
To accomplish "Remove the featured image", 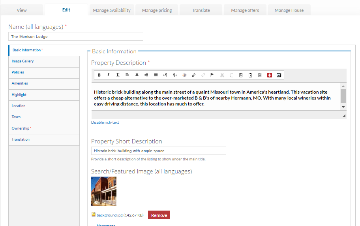I will [x=159, y=215].
